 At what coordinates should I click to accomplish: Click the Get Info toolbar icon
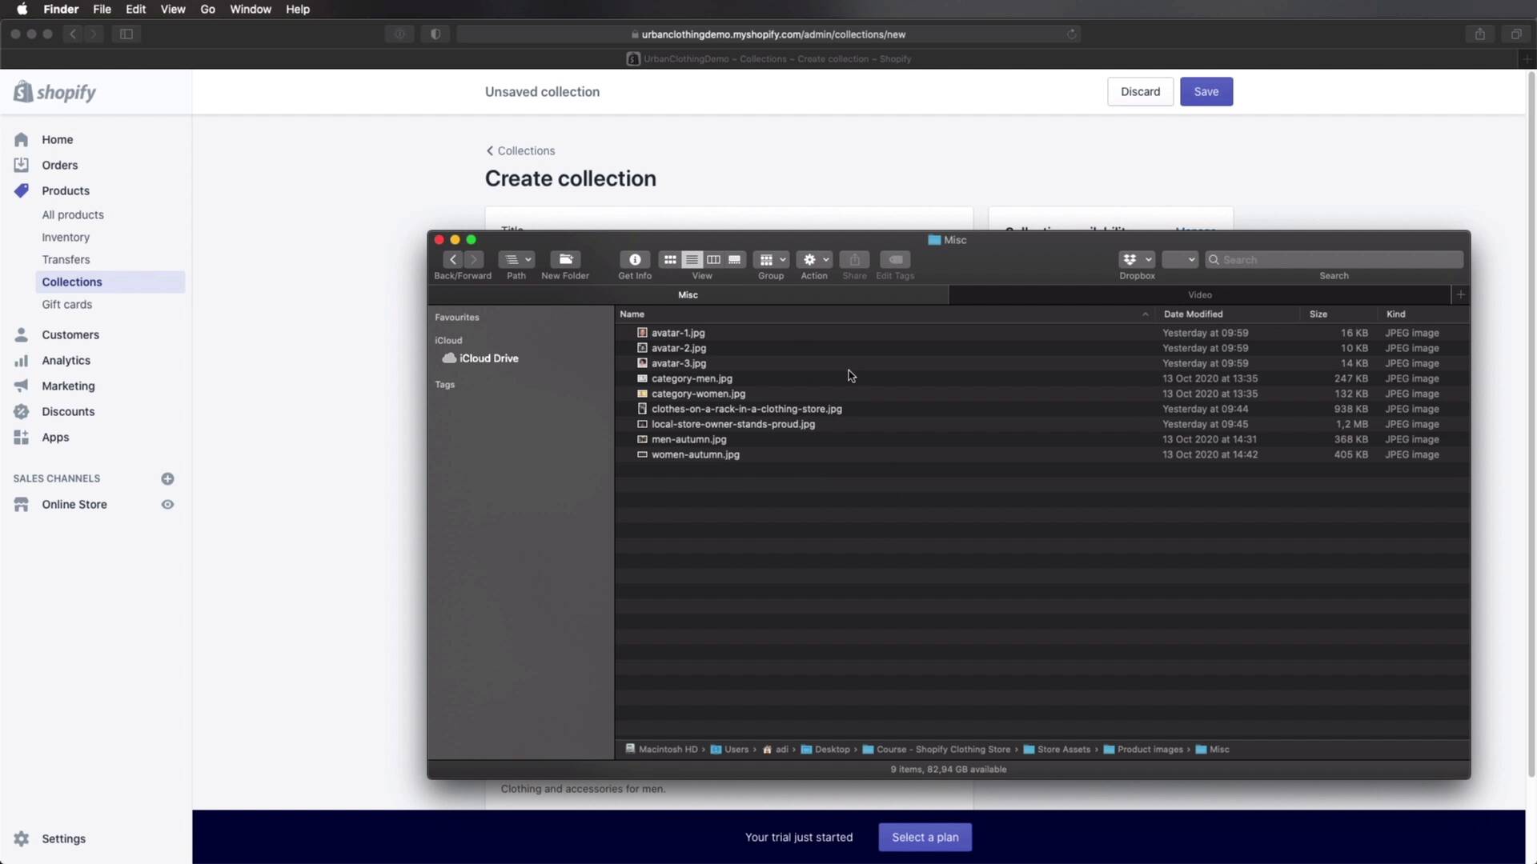click(634, 260)
